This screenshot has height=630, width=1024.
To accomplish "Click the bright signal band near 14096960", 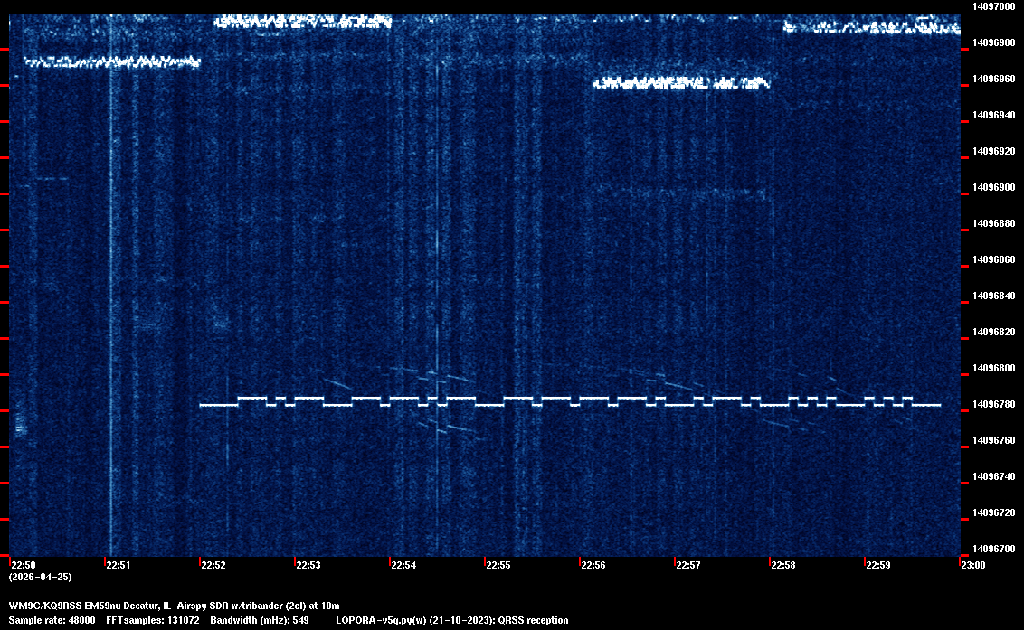I will pos(680,83).
